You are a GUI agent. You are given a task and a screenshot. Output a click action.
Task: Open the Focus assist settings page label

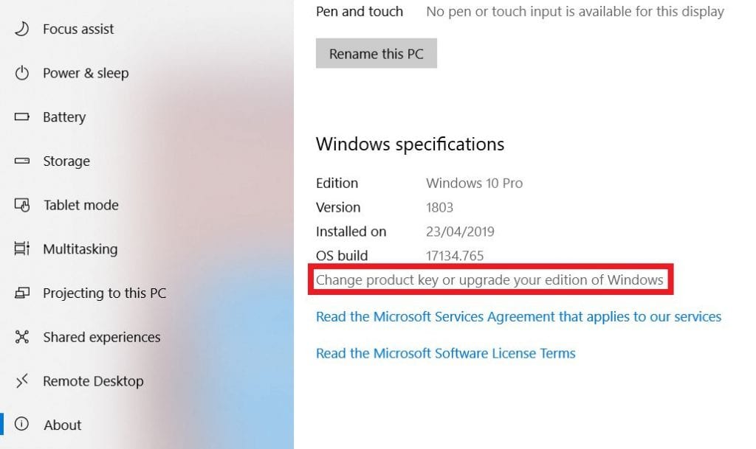(78, 29)
